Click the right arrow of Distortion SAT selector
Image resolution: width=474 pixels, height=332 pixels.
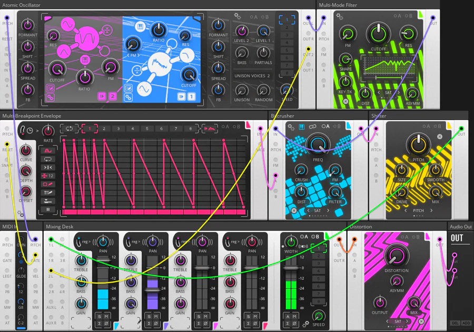point(408,321)
